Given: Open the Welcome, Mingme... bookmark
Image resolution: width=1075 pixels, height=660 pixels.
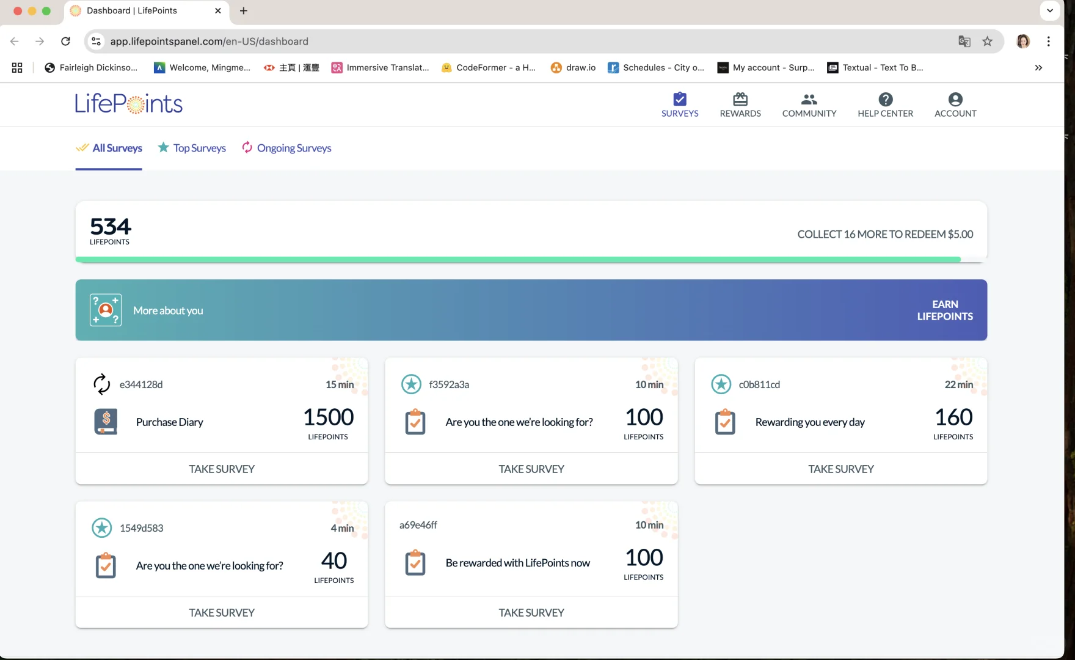Looking at the screenshot, I should pos(202,68).
